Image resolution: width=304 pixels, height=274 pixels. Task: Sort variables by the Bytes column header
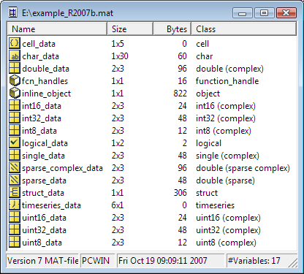(x=172, y=29)
